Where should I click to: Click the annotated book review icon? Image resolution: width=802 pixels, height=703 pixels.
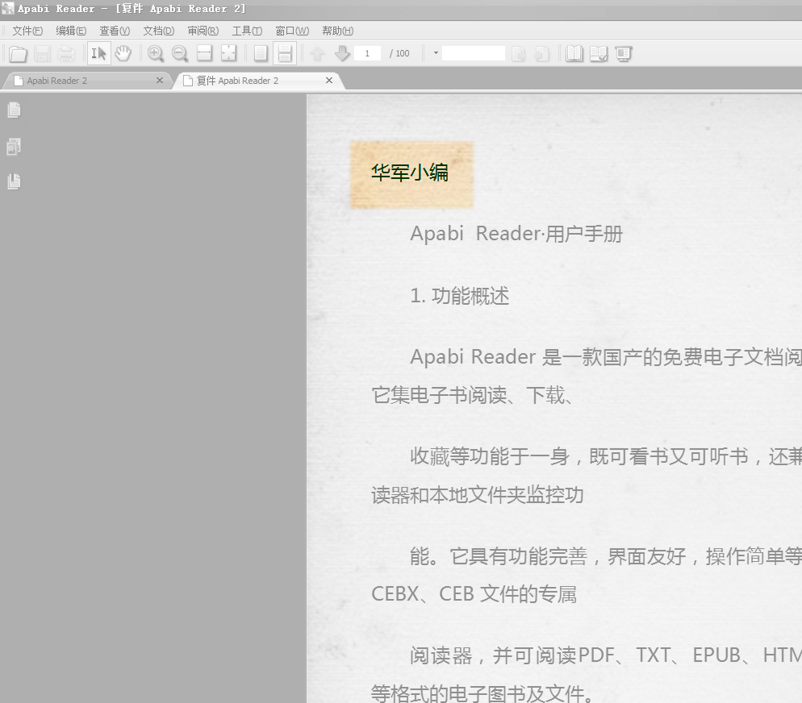pos(599,53)
